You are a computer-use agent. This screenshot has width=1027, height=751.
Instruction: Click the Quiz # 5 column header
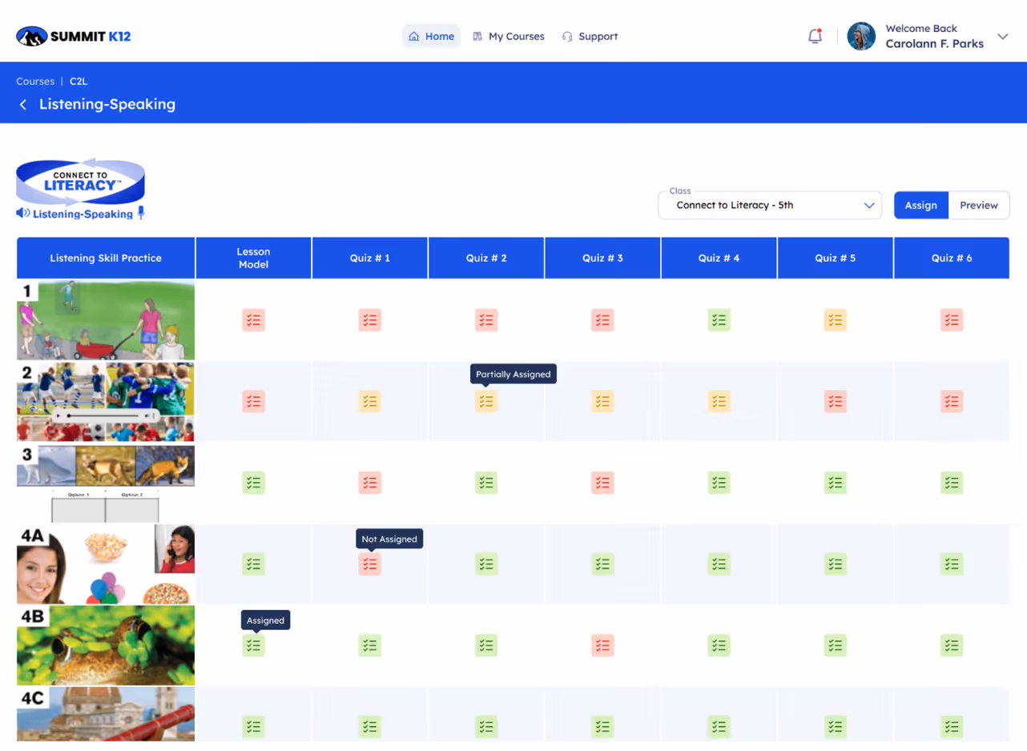tap(836, 258)
